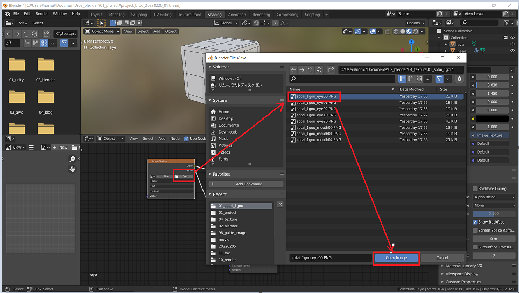Screen dimensions: 519x293
Task: Open viewport Options dropdown
Action: [416, 23]
